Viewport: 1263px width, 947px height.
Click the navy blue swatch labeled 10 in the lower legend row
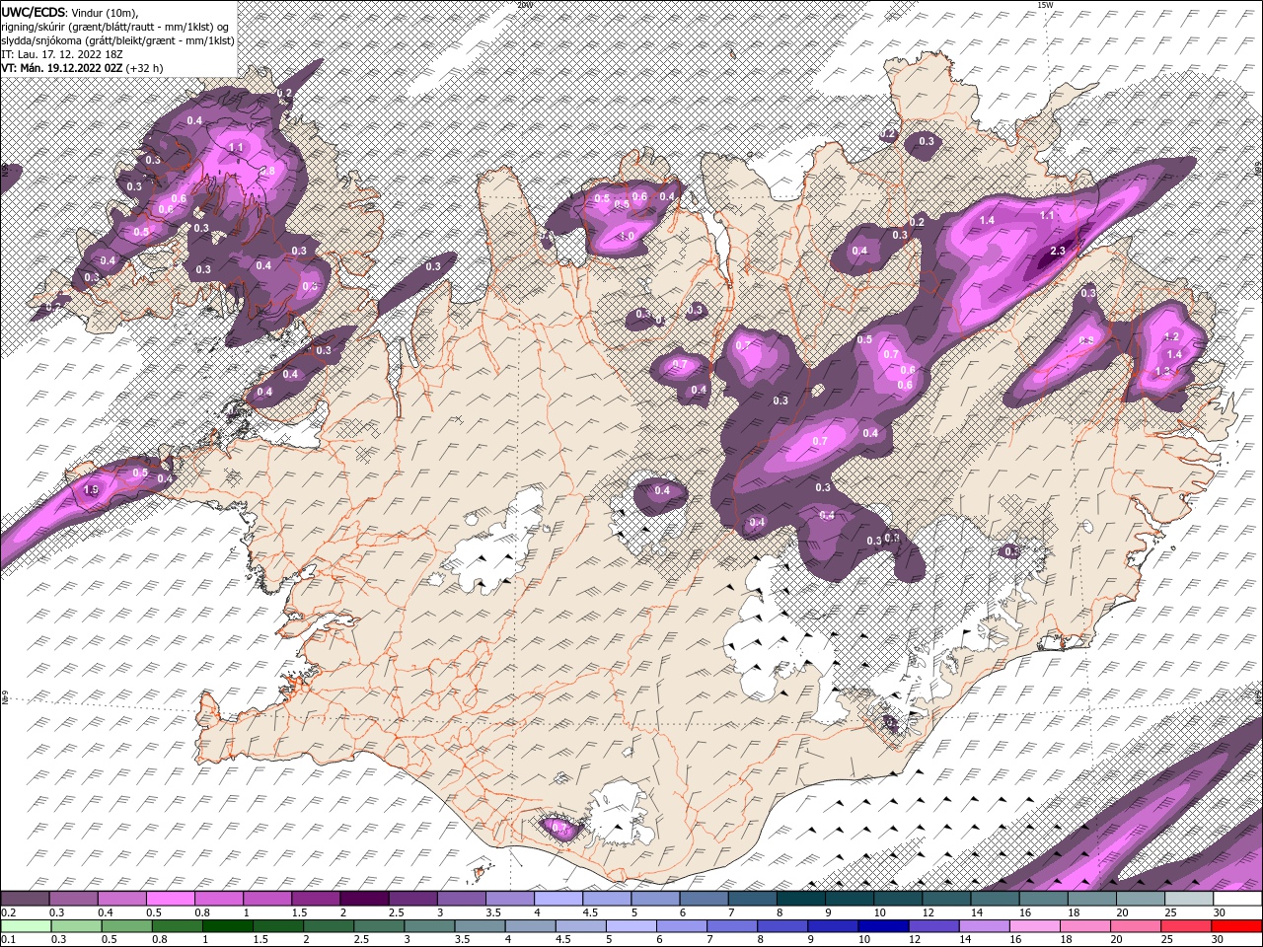[x=882, y=926]
